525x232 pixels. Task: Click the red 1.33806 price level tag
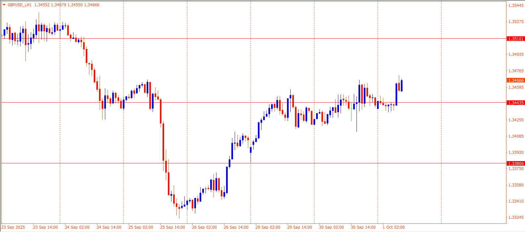pyautogui.click(x=516, y=164)
